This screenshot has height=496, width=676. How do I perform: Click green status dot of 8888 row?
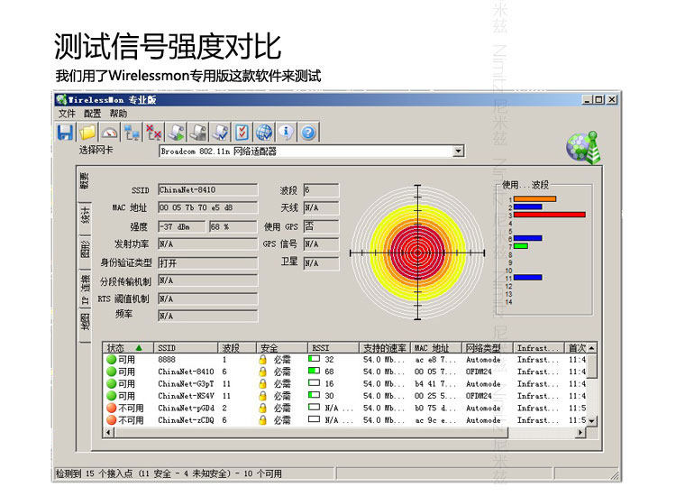click(x=112, y=359)
